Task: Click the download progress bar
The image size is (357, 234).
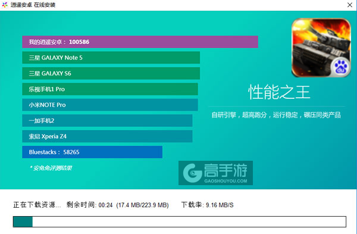Action: [x=180, y=221]
